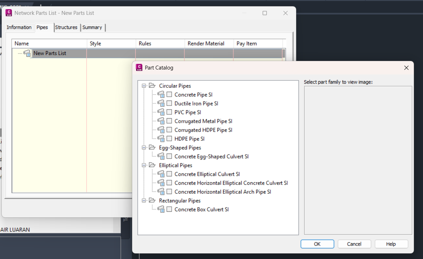The height and width of the screenshot is (259, 423).
Task: Click the Rectangular Pipes folder icon
Action: click(x=152, y=200)
